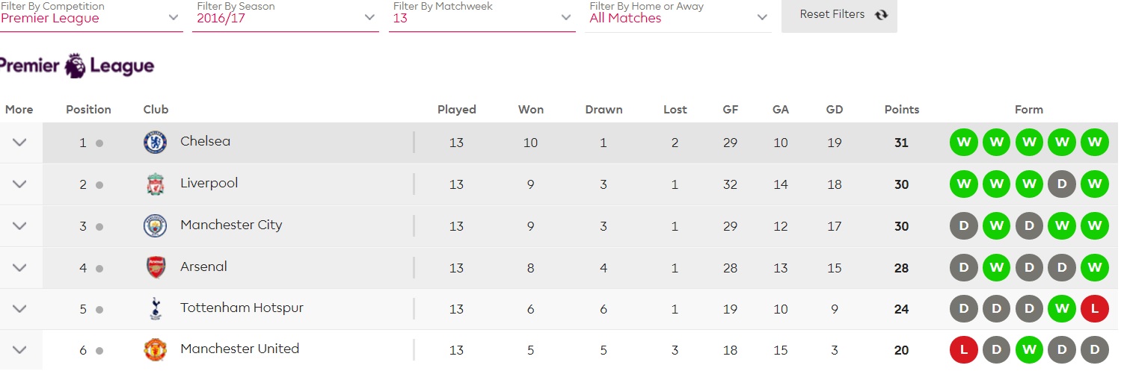Viewport: 1124px width, 374px height.
Task: Click the Arsenal club crest icon
Action: 155,267
